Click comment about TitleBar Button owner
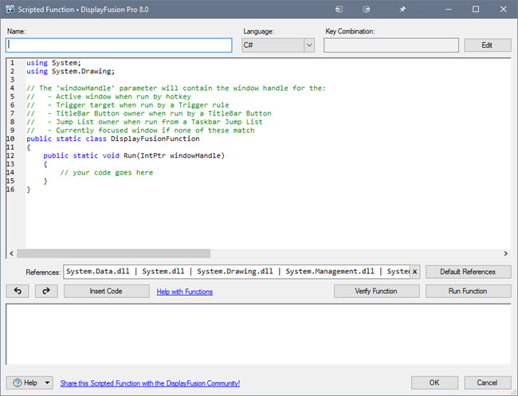 point(149,114)
